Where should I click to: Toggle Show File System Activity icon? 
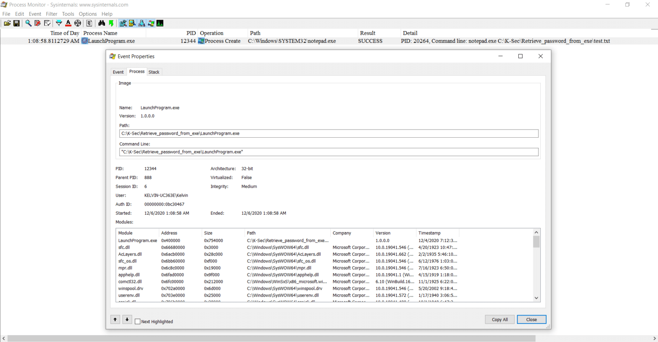(132, 23)
